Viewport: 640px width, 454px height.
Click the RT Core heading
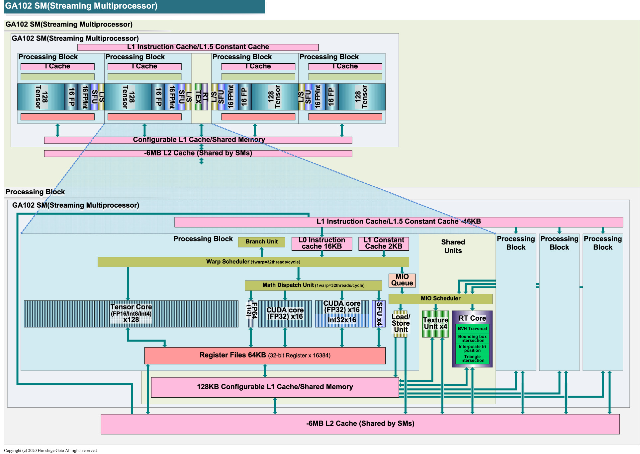coord(472,318)
